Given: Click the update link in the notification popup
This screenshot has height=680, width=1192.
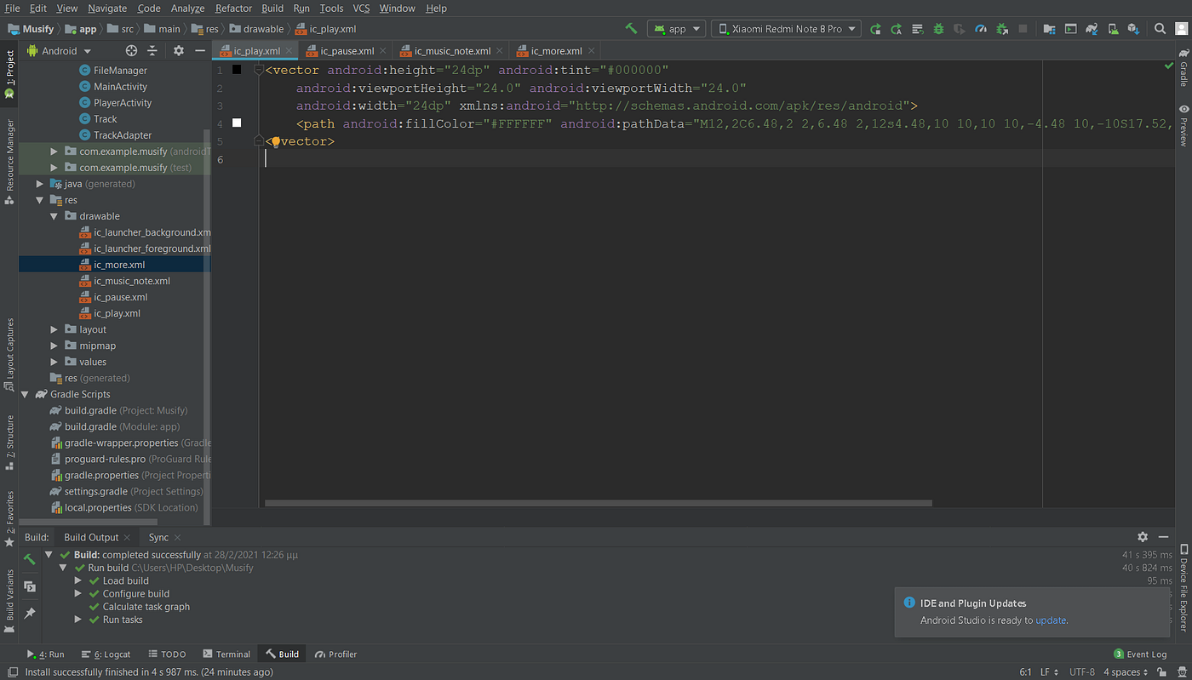Looking at the screenshot, I should click(1051, 620).
